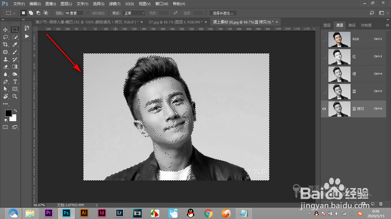Image resolution: width=391 pixels, height=219 pixels.
Task: Select the Healing Brush tool
Action: tap(5, 52)
